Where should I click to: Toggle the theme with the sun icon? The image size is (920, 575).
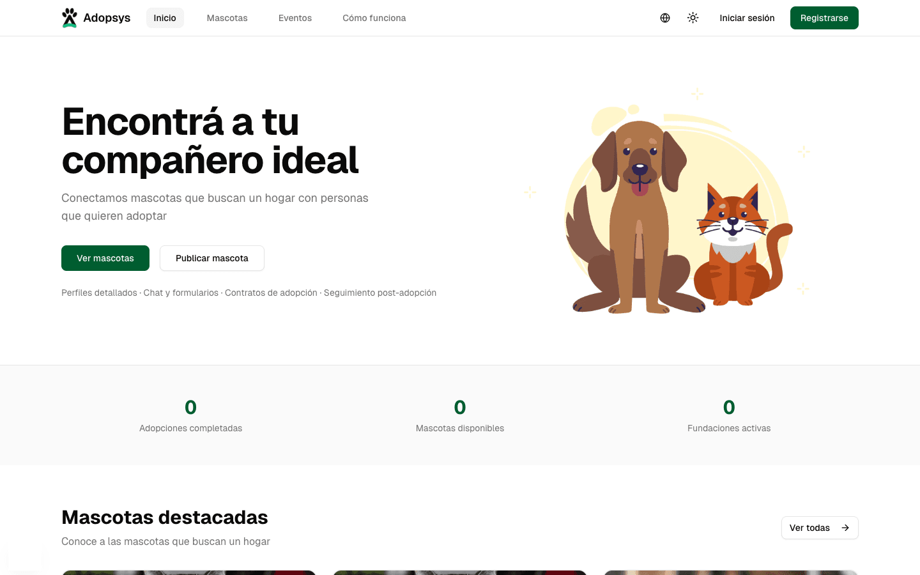click(x=693, y=18)
